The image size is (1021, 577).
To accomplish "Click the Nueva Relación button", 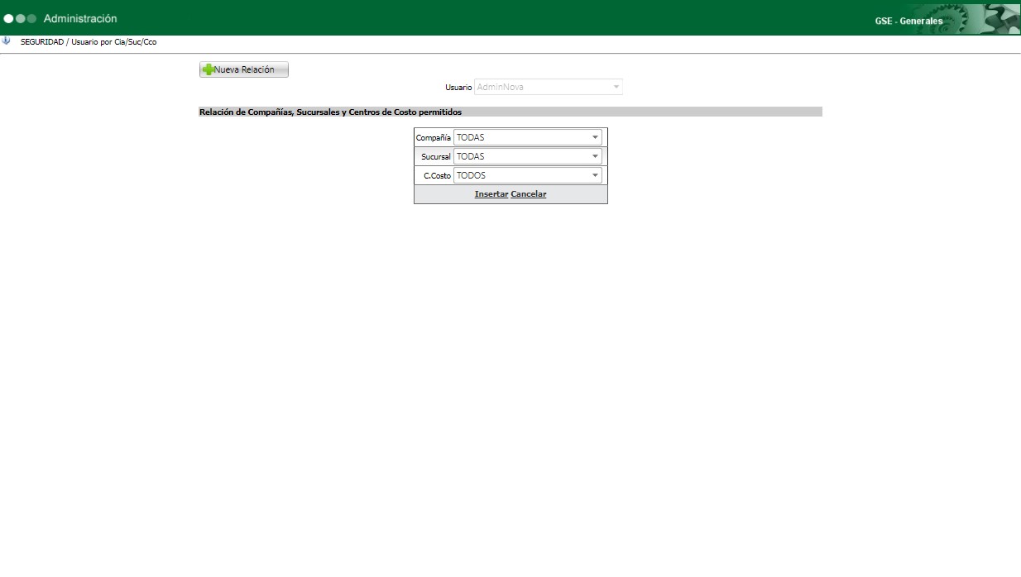I will tap(244, 70).
